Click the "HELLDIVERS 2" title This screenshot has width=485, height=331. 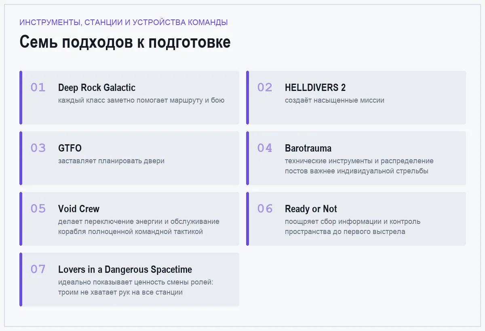315,88
